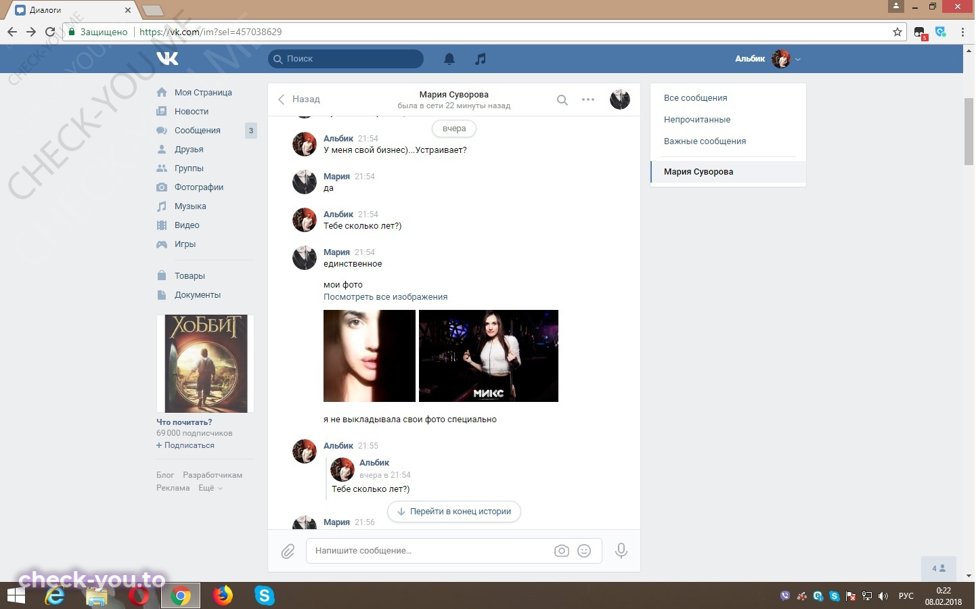Open the close-up face photo attachment

point(370,356)
